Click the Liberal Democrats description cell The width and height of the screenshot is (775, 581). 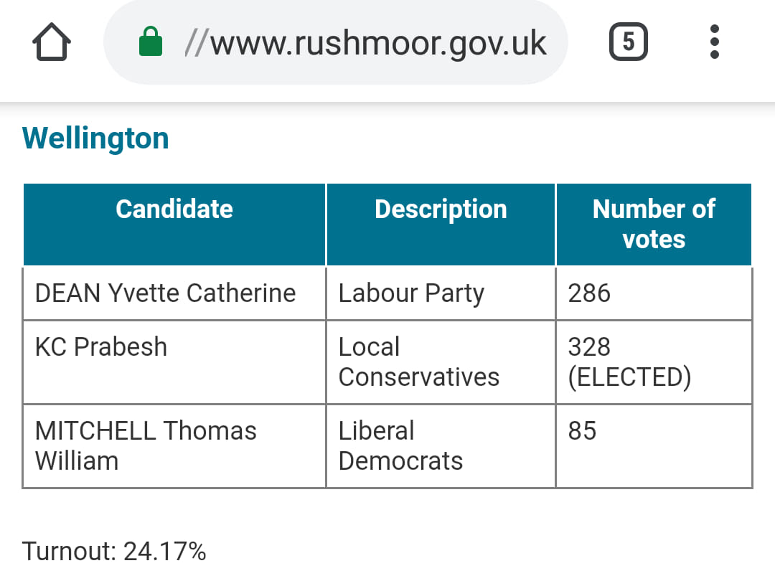[x=400, y=445]
